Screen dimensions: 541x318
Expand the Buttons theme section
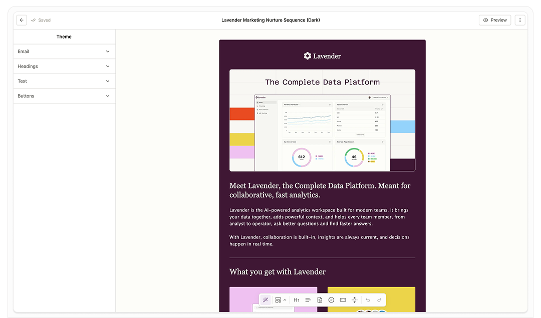[64, 96]
